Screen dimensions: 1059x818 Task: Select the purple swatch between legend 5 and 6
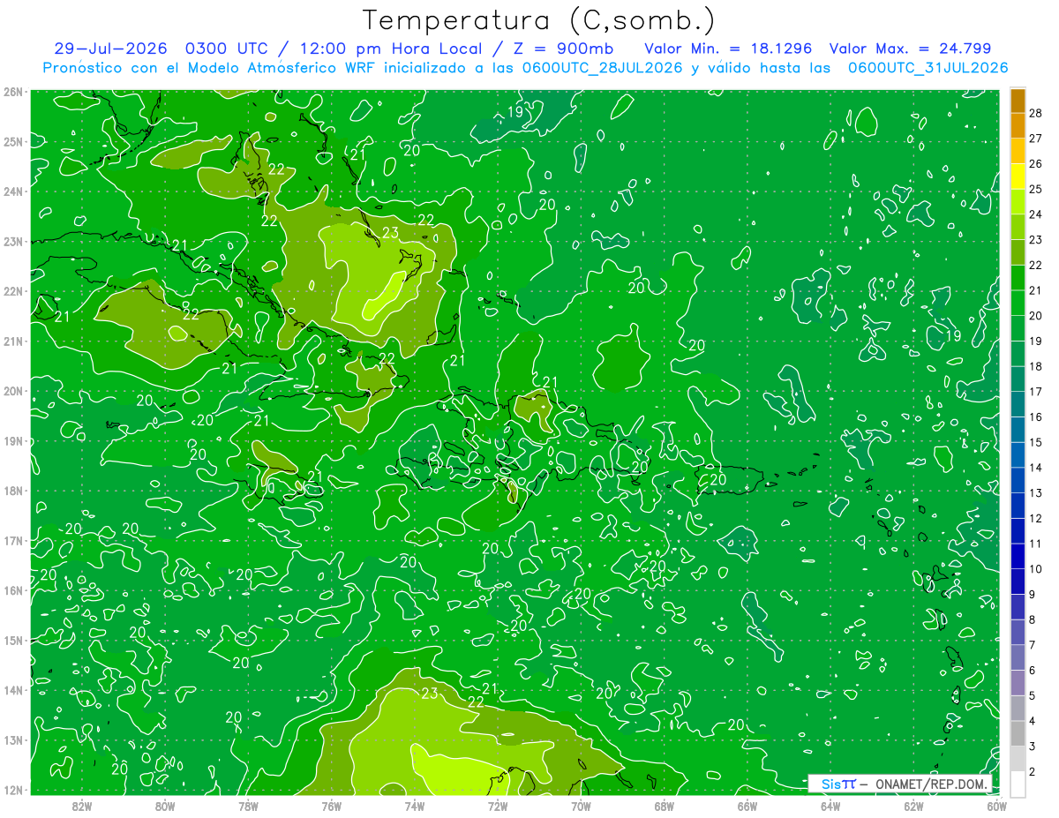click(x=1018, y=683)
